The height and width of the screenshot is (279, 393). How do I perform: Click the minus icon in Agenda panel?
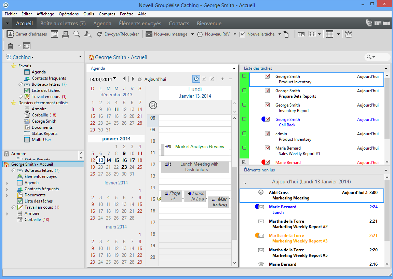coord(230,79)
